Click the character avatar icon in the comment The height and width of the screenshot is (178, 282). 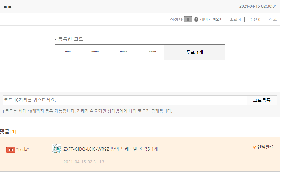tap(57, 149)
